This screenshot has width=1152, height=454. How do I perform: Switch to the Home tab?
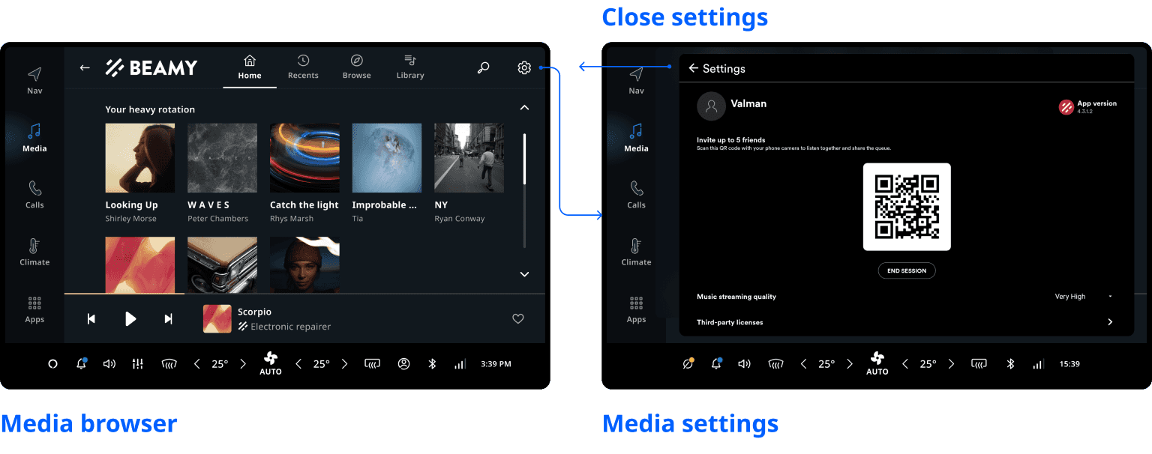tap(250, 67)
